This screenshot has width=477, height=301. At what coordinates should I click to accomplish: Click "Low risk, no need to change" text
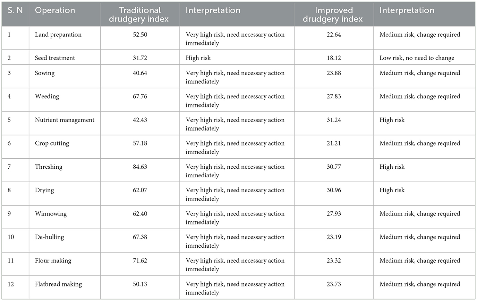tap(417, 58)
